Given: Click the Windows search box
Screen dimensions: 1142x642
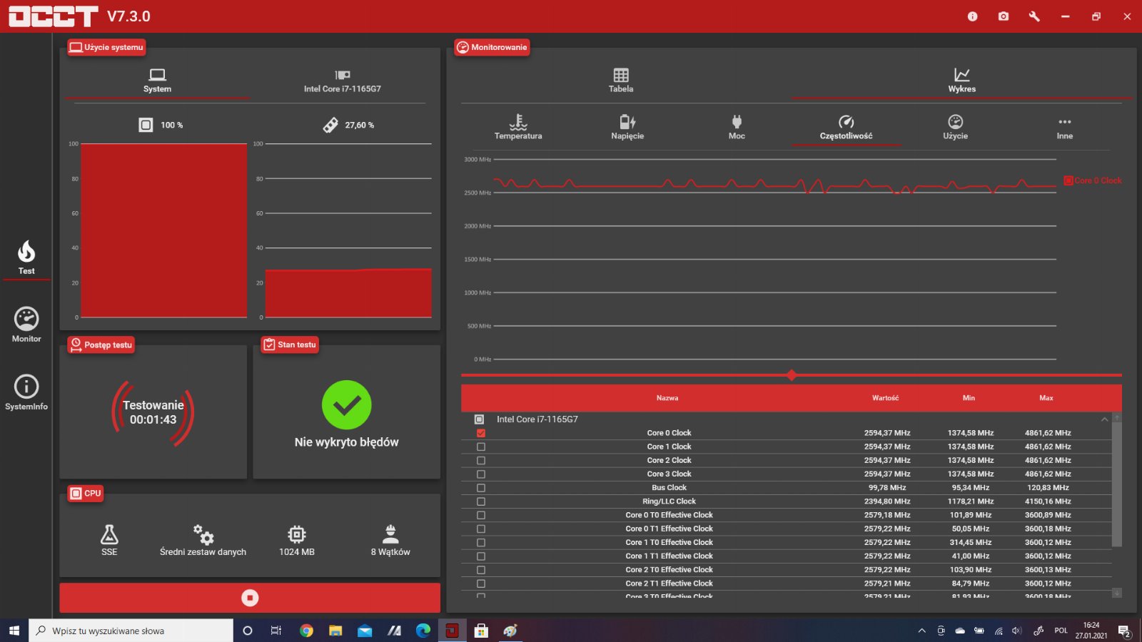Looking at the screenshot, I should click(131, 631).
